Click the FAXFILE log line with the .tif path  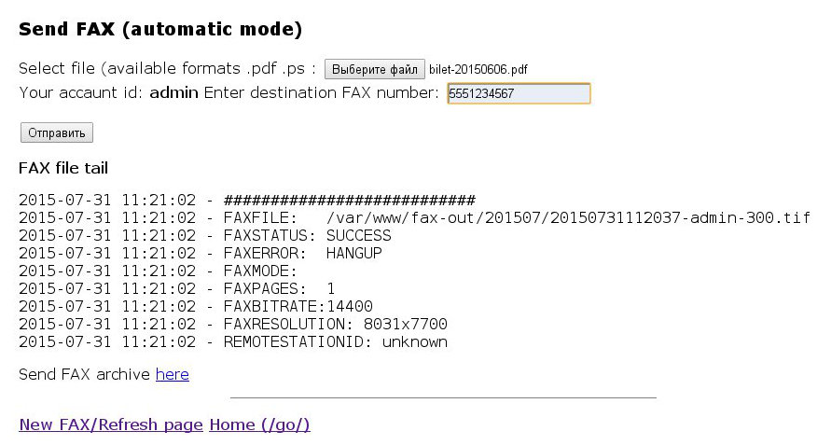(414, 217)
